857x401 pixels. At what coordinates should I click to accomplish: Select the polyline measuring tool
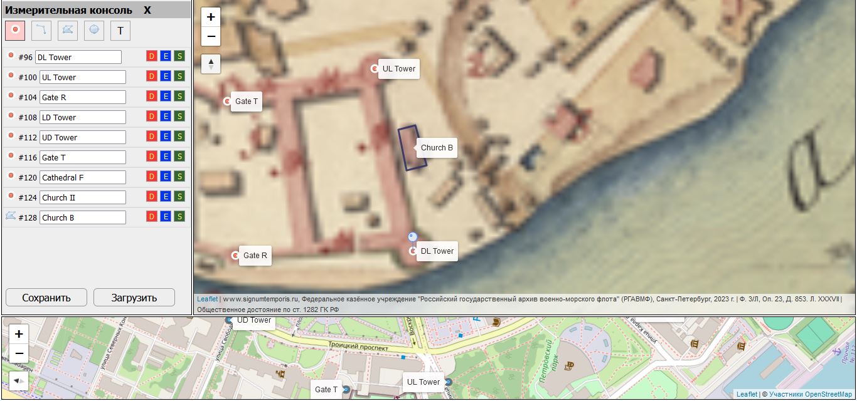(x=41, y=30)
